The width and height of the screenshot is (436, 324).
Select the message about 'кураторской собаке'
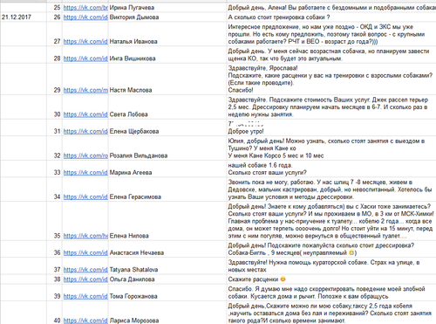coord(331,265)
